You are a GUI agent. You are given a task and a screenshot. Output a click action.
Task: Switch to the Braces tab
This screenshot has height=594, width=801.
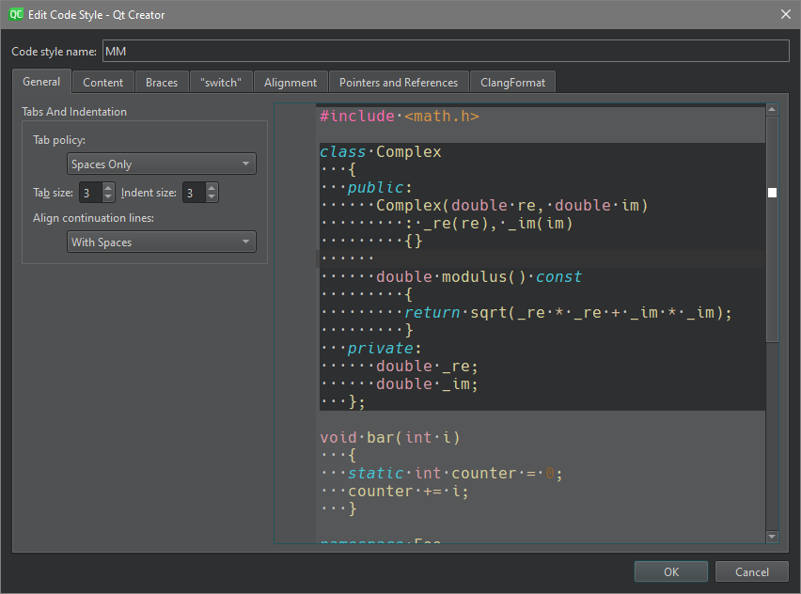pyautogui.click(x=162, y=83)
